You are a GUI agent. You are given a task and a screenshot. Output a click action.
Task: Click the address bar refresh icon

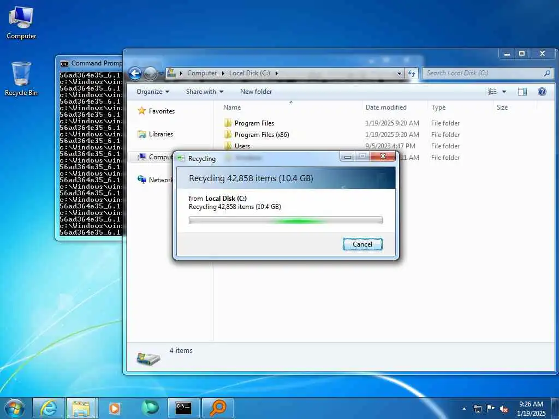(x=412, y=73)
